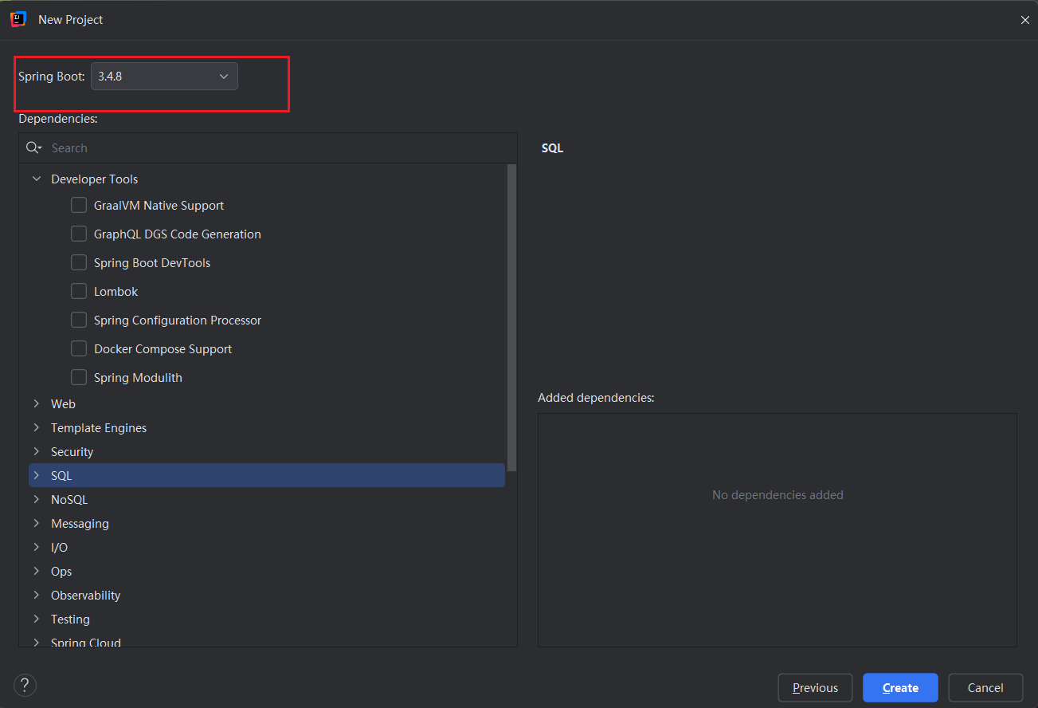This screenshot has width=1038, height=708.
Task: Enable GraalVM Native Support checkbox
Action: (x=79, y=205)
